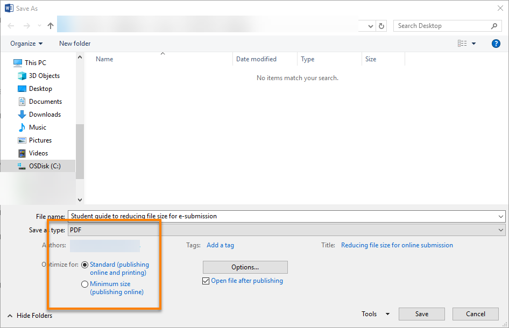Uncheck Open file after publishing
This screenshot has width=509, height=328.
click(206, 281)
